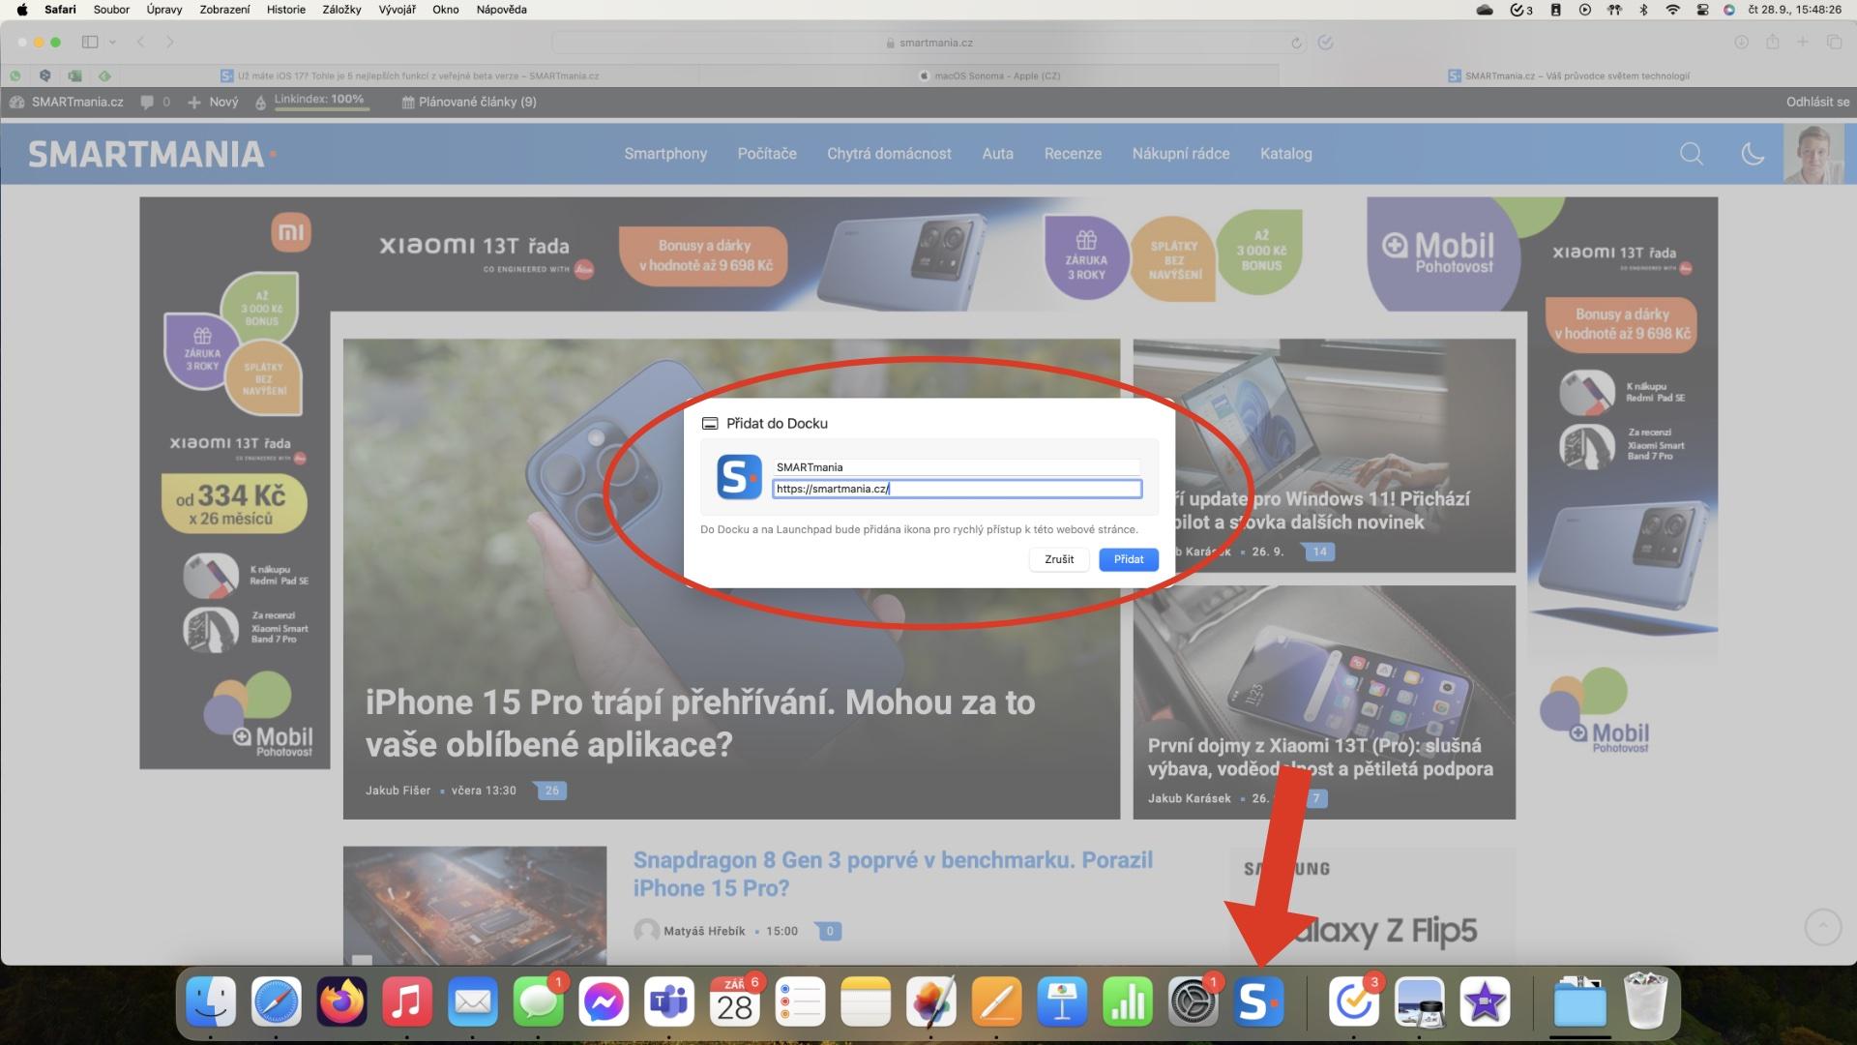Open the Záložky menu
The image size is (1857, 1045).
click(x=341, y=10)
